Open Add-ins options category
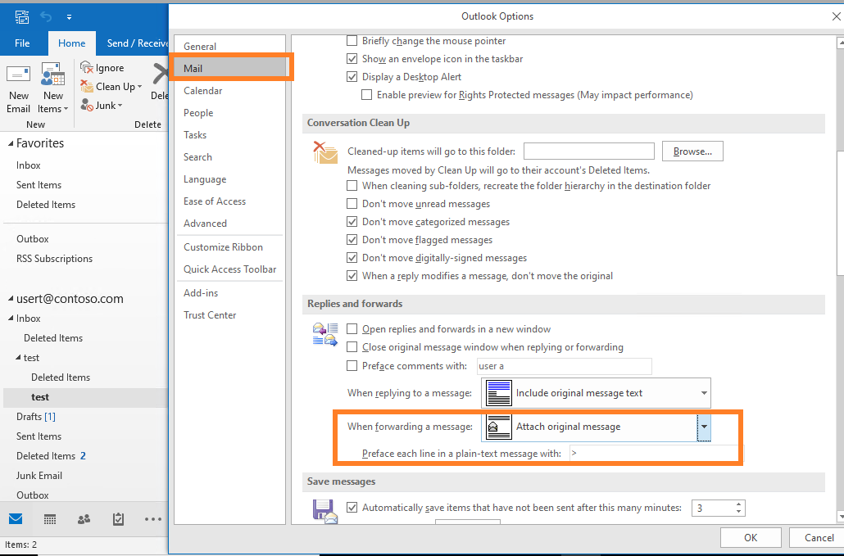Screen dimensions: 844x556 click(x=229, y=293)
